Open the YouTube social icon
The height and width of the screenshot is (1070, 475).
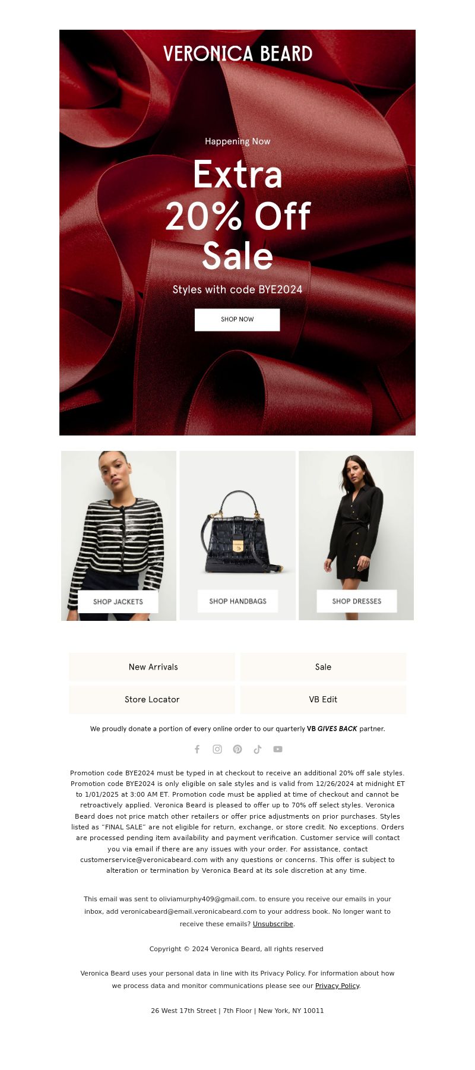[x=278, y=749]
